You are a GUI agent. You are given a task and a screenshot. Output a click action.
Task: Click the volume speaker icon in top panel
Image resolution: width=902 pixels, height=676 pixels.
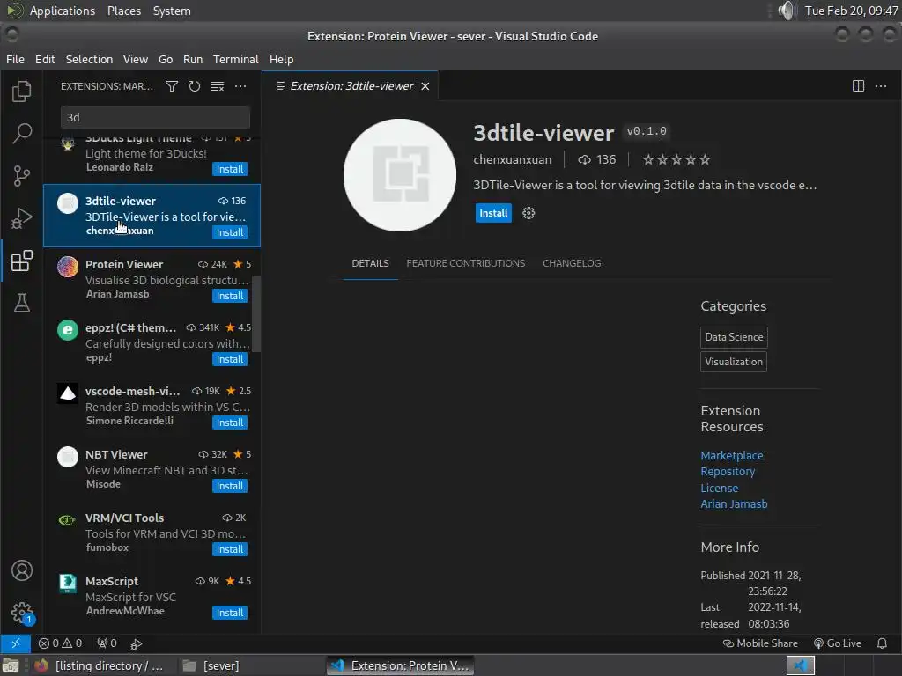coord(785,11)
